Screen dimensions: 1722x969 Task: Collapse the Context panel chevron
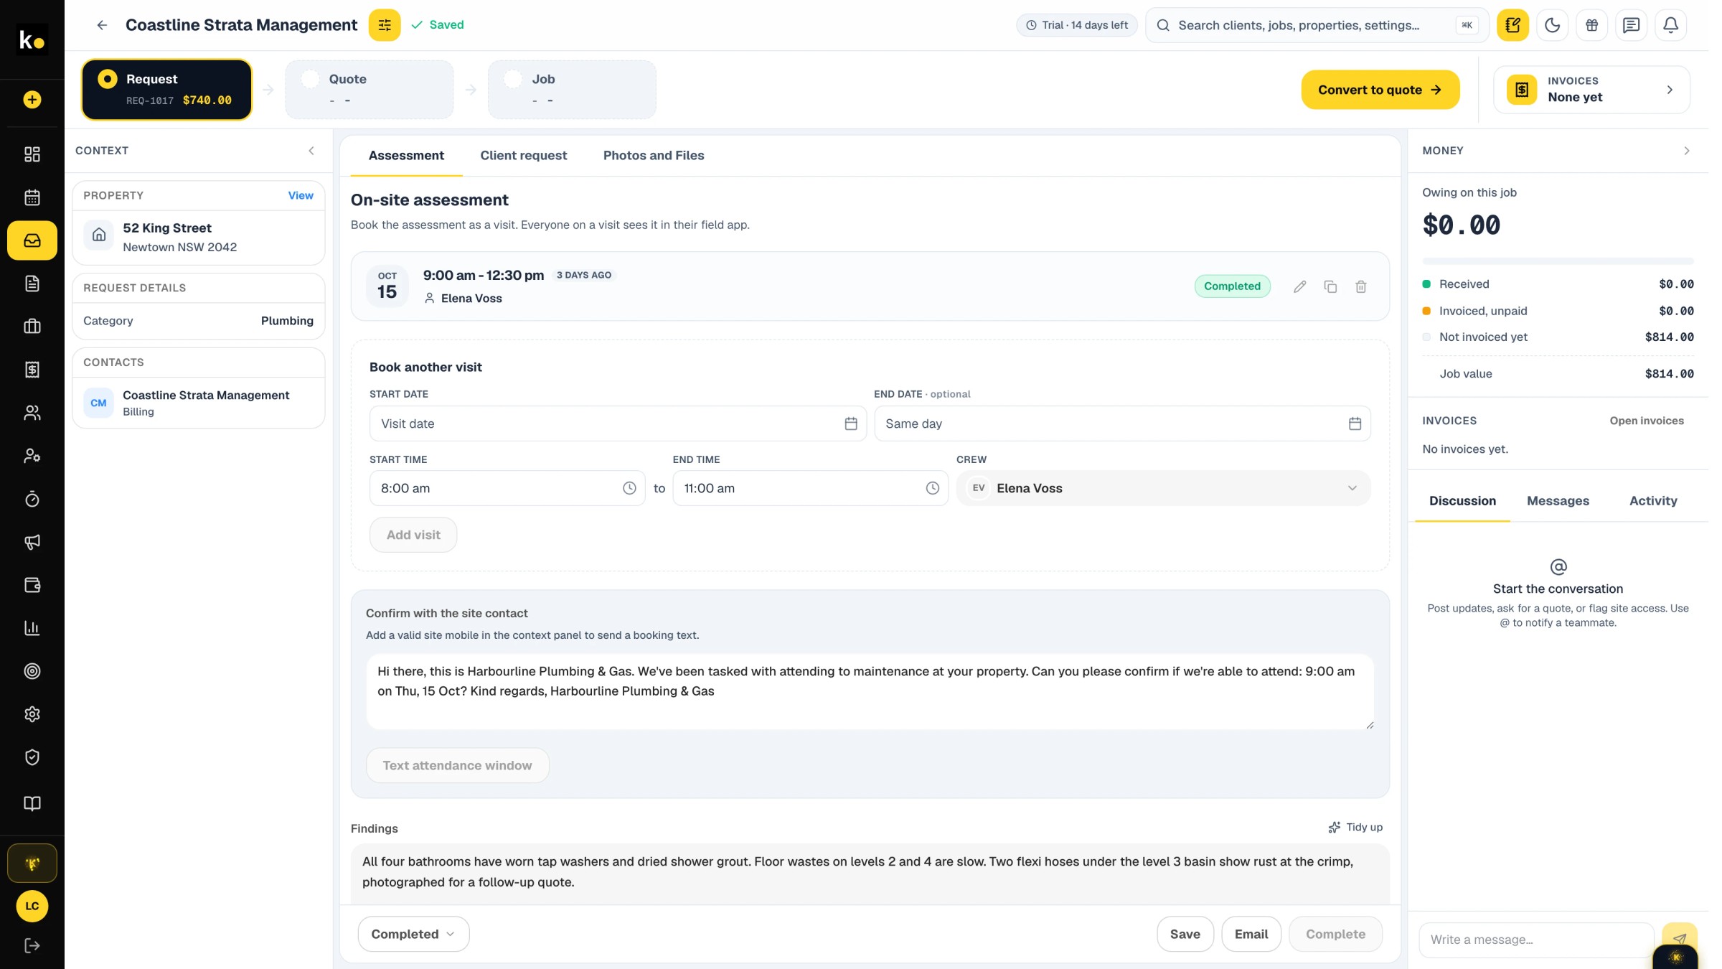[x=311, y=151]
